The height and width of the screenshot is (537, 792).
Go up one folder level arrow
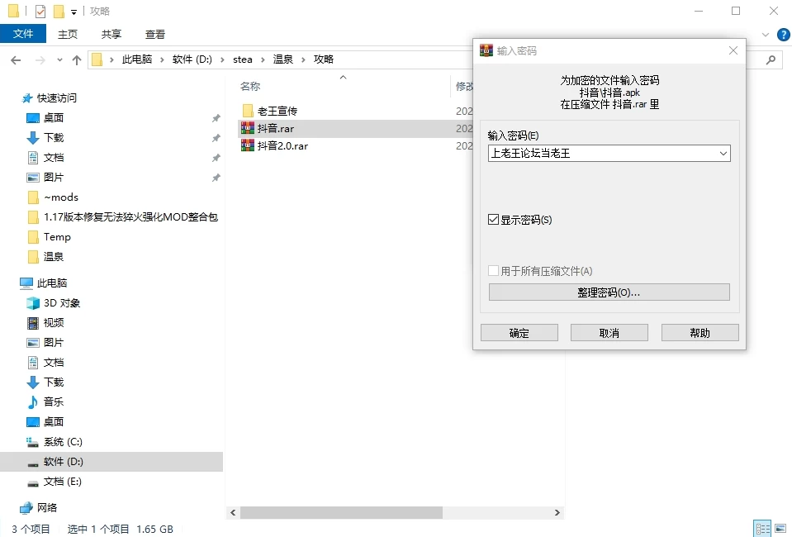click(77, 60)
